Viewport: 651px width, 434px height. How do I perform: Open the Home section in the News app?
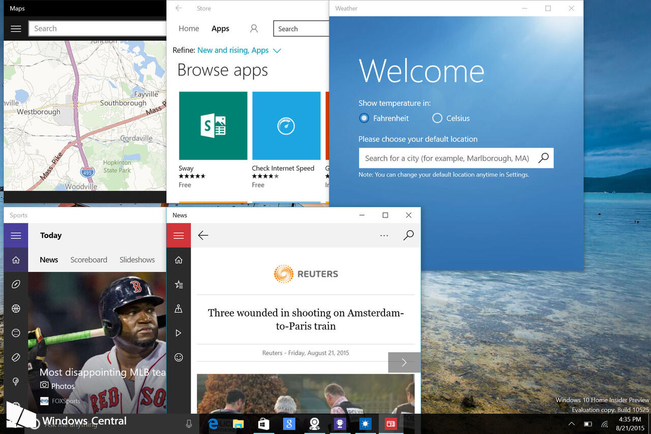[x=179, y=260]
